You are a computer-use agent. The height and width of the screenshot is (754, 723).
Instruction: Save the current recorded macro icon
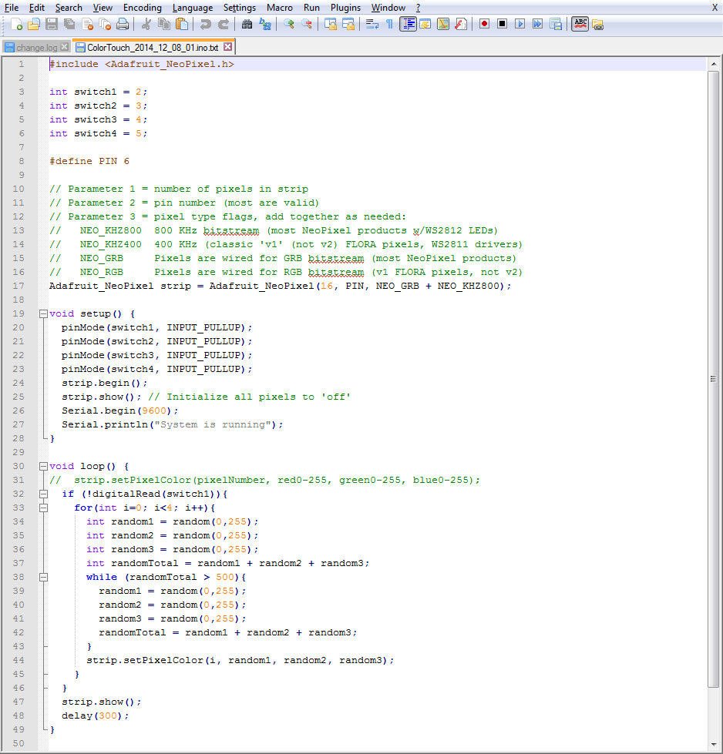click(556, 24)
